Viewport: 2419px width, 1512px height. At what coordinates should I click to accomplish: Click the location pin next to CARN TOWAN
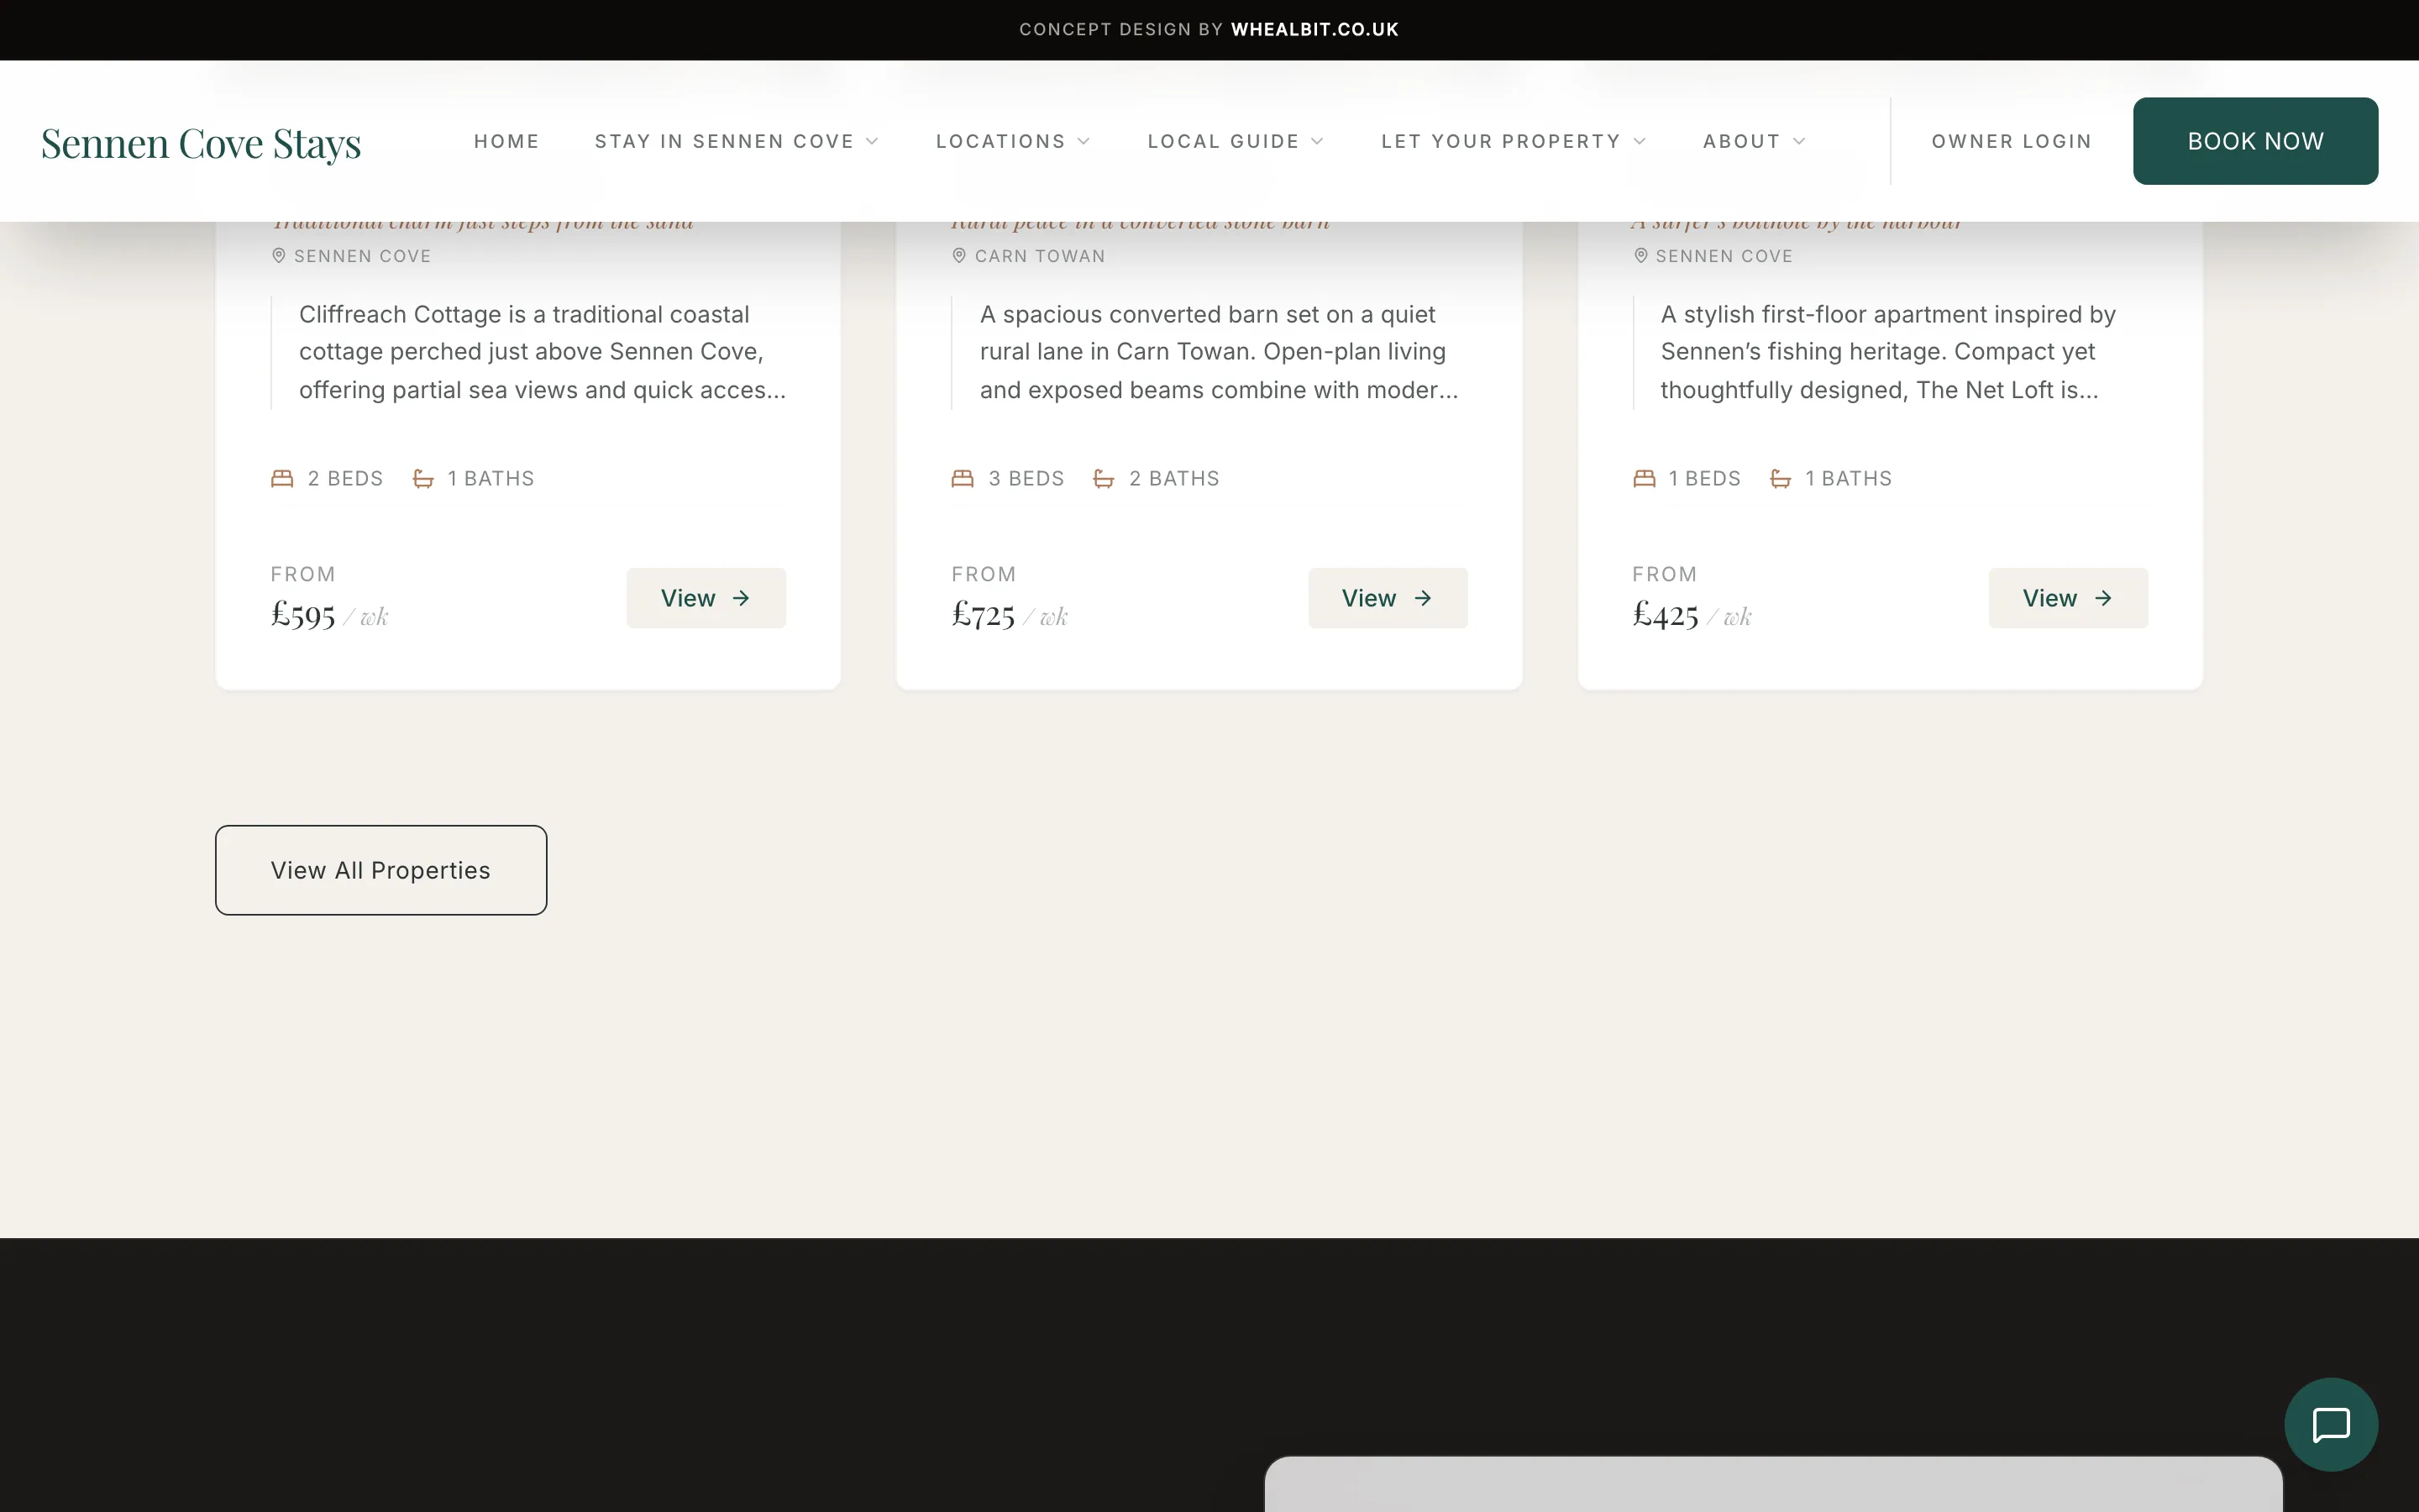tap(958, 256)
